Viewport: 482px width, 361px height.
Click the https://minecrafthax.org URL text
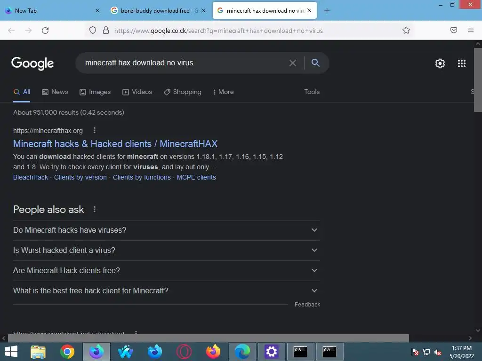click(x=48, y=131)
